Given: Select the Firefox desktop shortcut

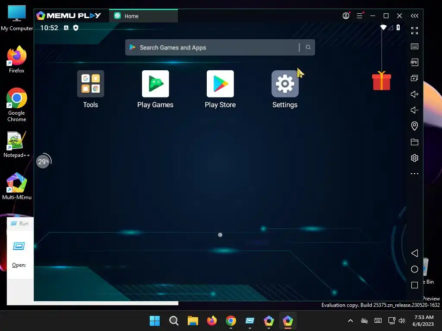Looking at the screenshot, I should (17, 59).
